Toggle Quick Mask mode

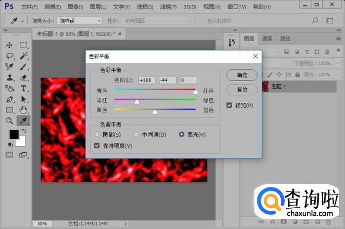[9, 155]
